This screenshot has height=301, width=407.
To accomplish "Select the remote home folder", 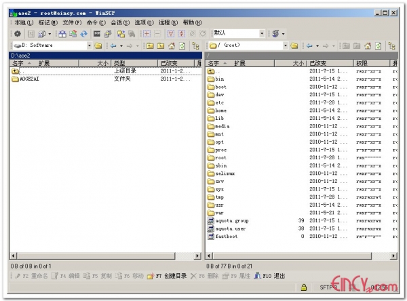I will click(x=217, y=111).
